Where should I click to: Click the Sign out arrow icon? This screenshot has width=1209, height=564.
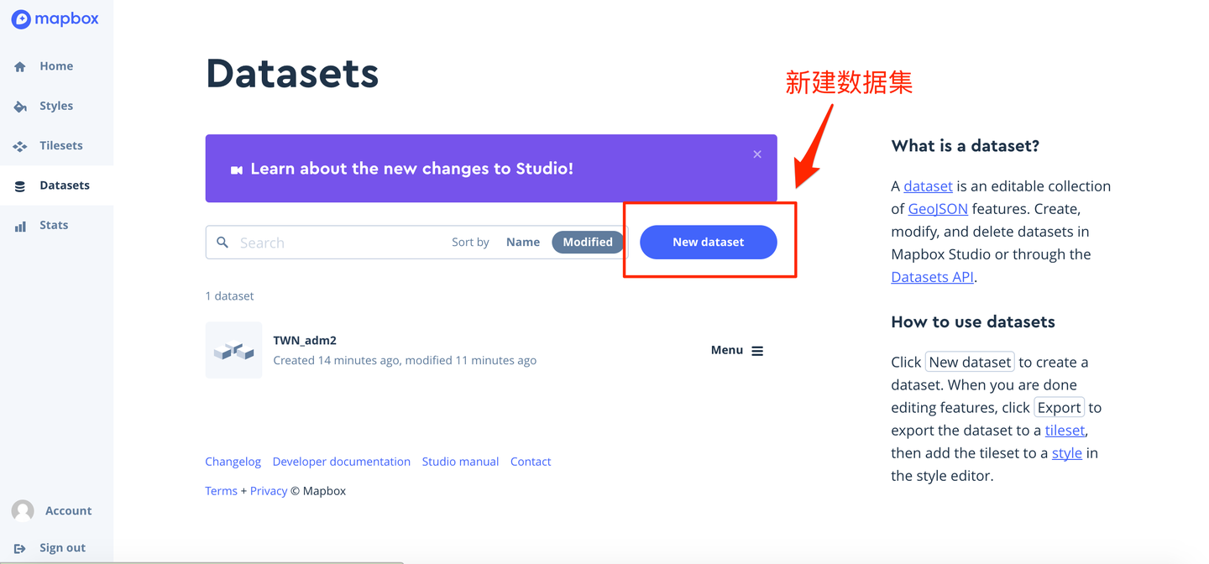click(x=21, y=546)
